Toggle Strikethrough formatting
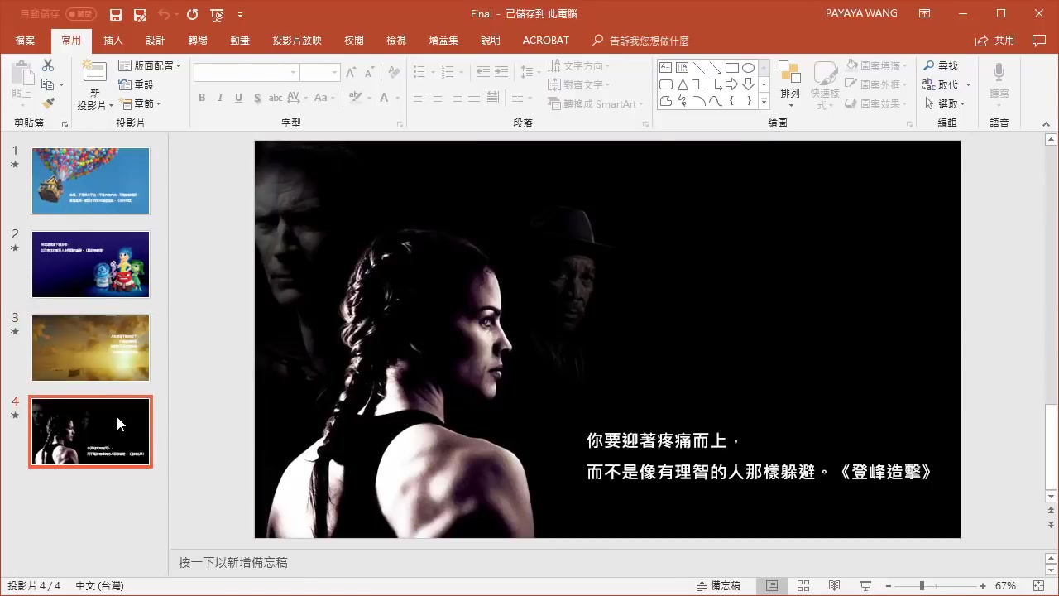This screenshot has height=596, width=1059. pyautogui.click(x=276, y=98)
